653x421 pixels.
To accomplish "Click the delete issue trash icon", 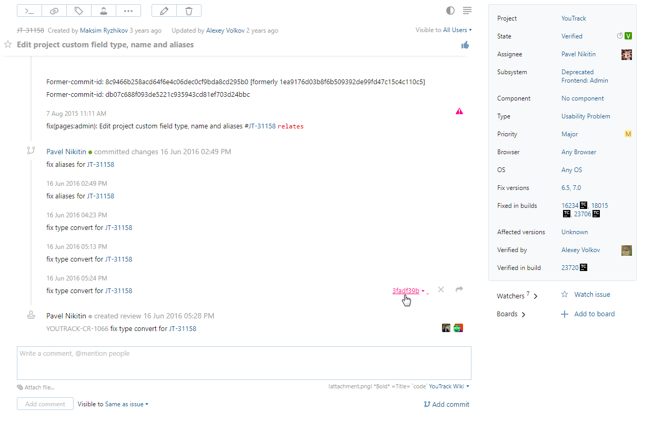I will (188, 10).
